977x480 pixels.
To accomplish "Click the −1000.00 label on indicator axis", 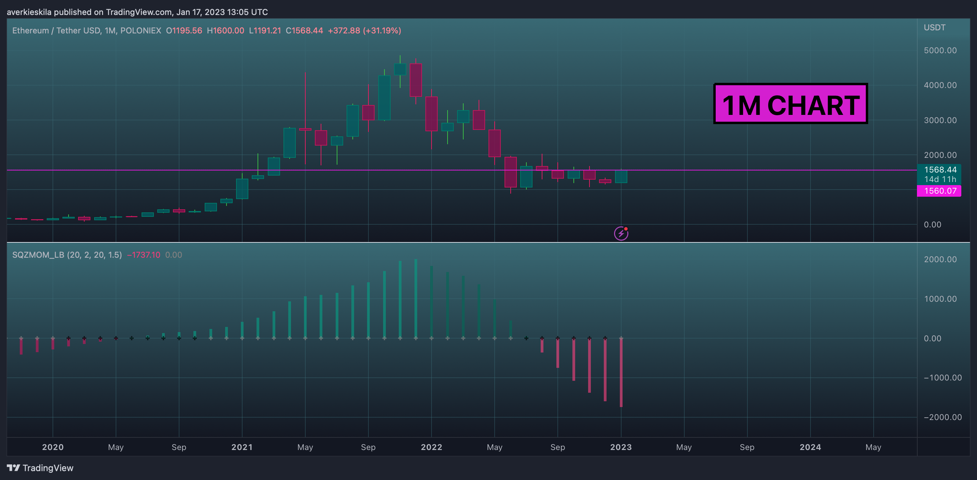I will pyautogui.click(x=943, y=378).
